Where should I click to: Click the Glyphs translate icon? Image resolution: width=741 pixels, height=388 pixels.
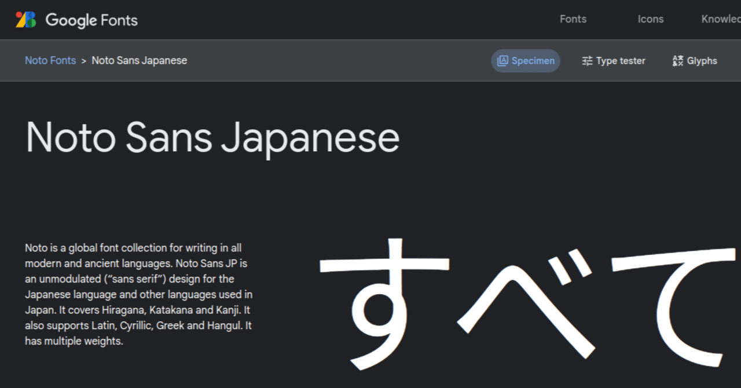[x=677, y=60]
